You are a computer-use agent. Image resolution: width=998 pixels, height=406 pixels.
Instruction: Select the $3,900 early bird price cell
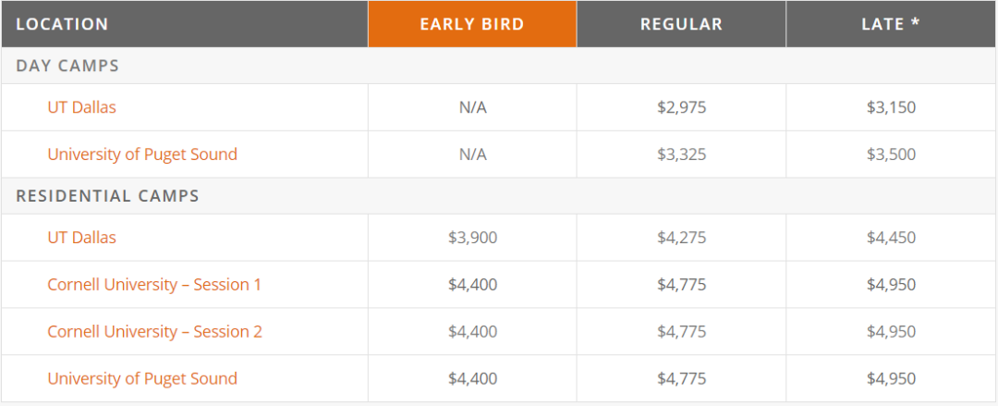tap(472, 238)
